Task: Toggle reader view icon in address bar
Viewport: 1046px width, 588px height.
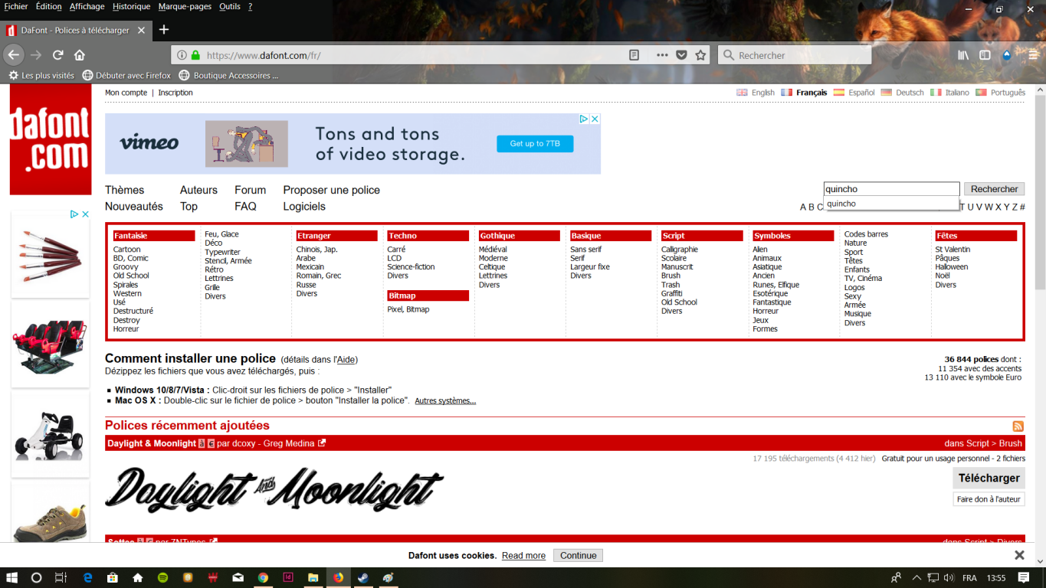Action: (x=634, y=55)
